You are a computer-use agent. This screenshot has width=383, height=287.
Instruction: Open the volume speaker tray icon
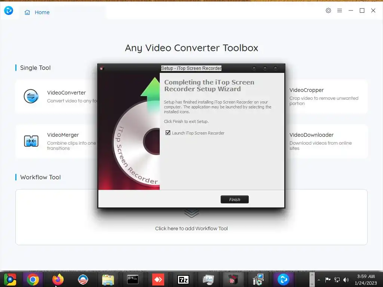[346, 280]
